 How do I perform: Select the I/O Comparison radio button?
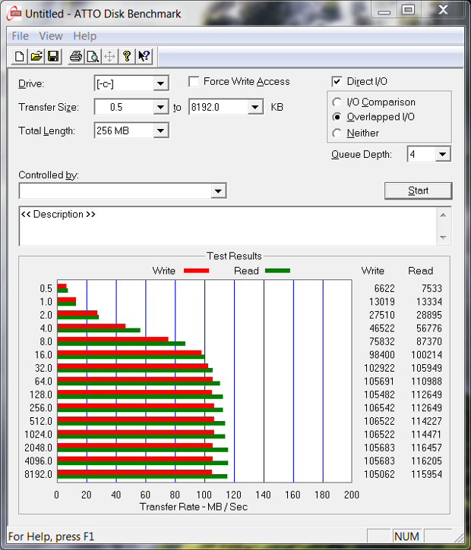pos(337,102)
